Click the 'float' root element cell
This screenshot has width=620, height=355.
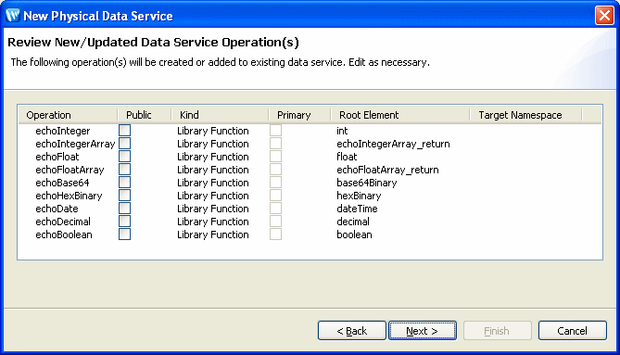coord(347,157)
